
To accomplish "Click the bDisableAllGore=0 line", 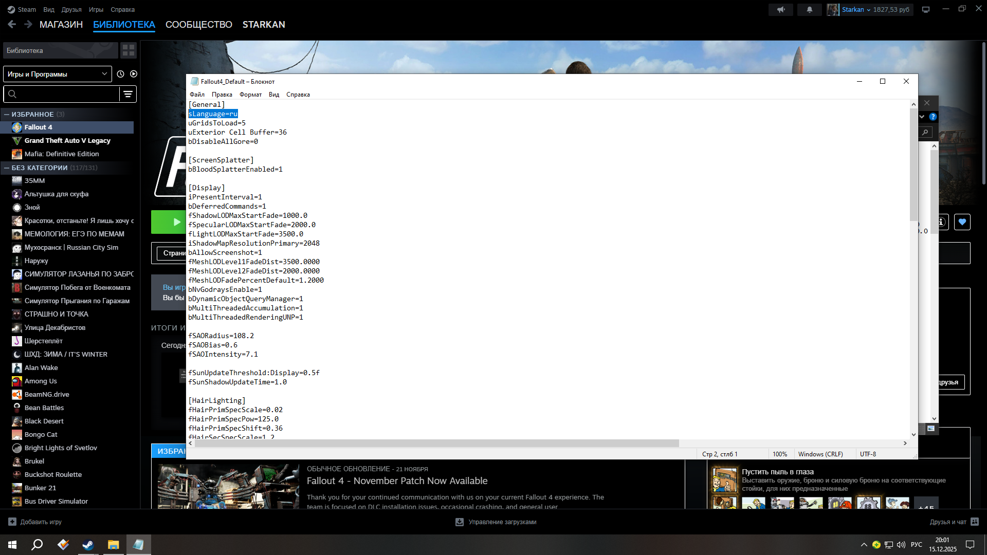I will click(223, 142).
